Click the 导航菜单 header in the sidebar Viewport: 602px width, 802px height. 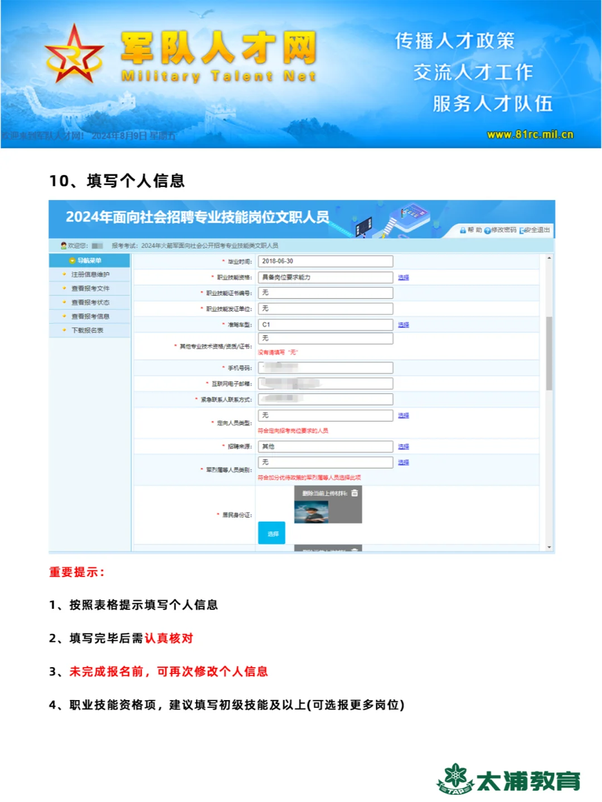tap(89, 261)
